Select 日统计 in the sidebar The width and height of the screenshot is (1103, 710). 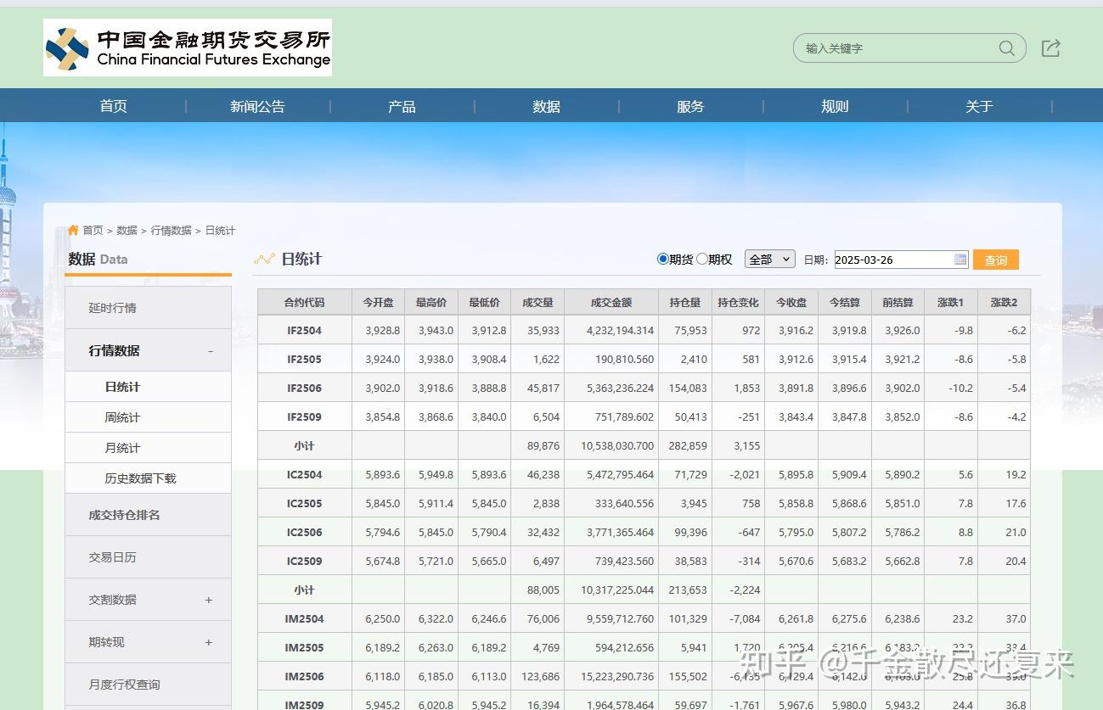(x=148, y=387)
